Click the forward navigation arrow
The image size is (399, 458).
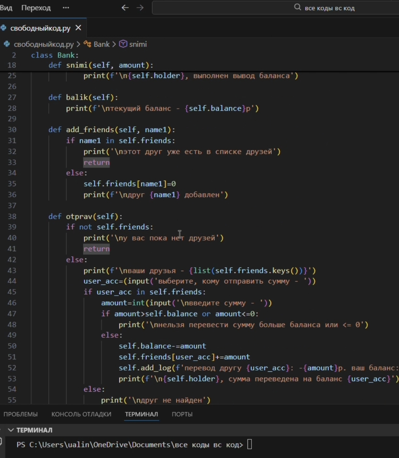coord(140,8)
